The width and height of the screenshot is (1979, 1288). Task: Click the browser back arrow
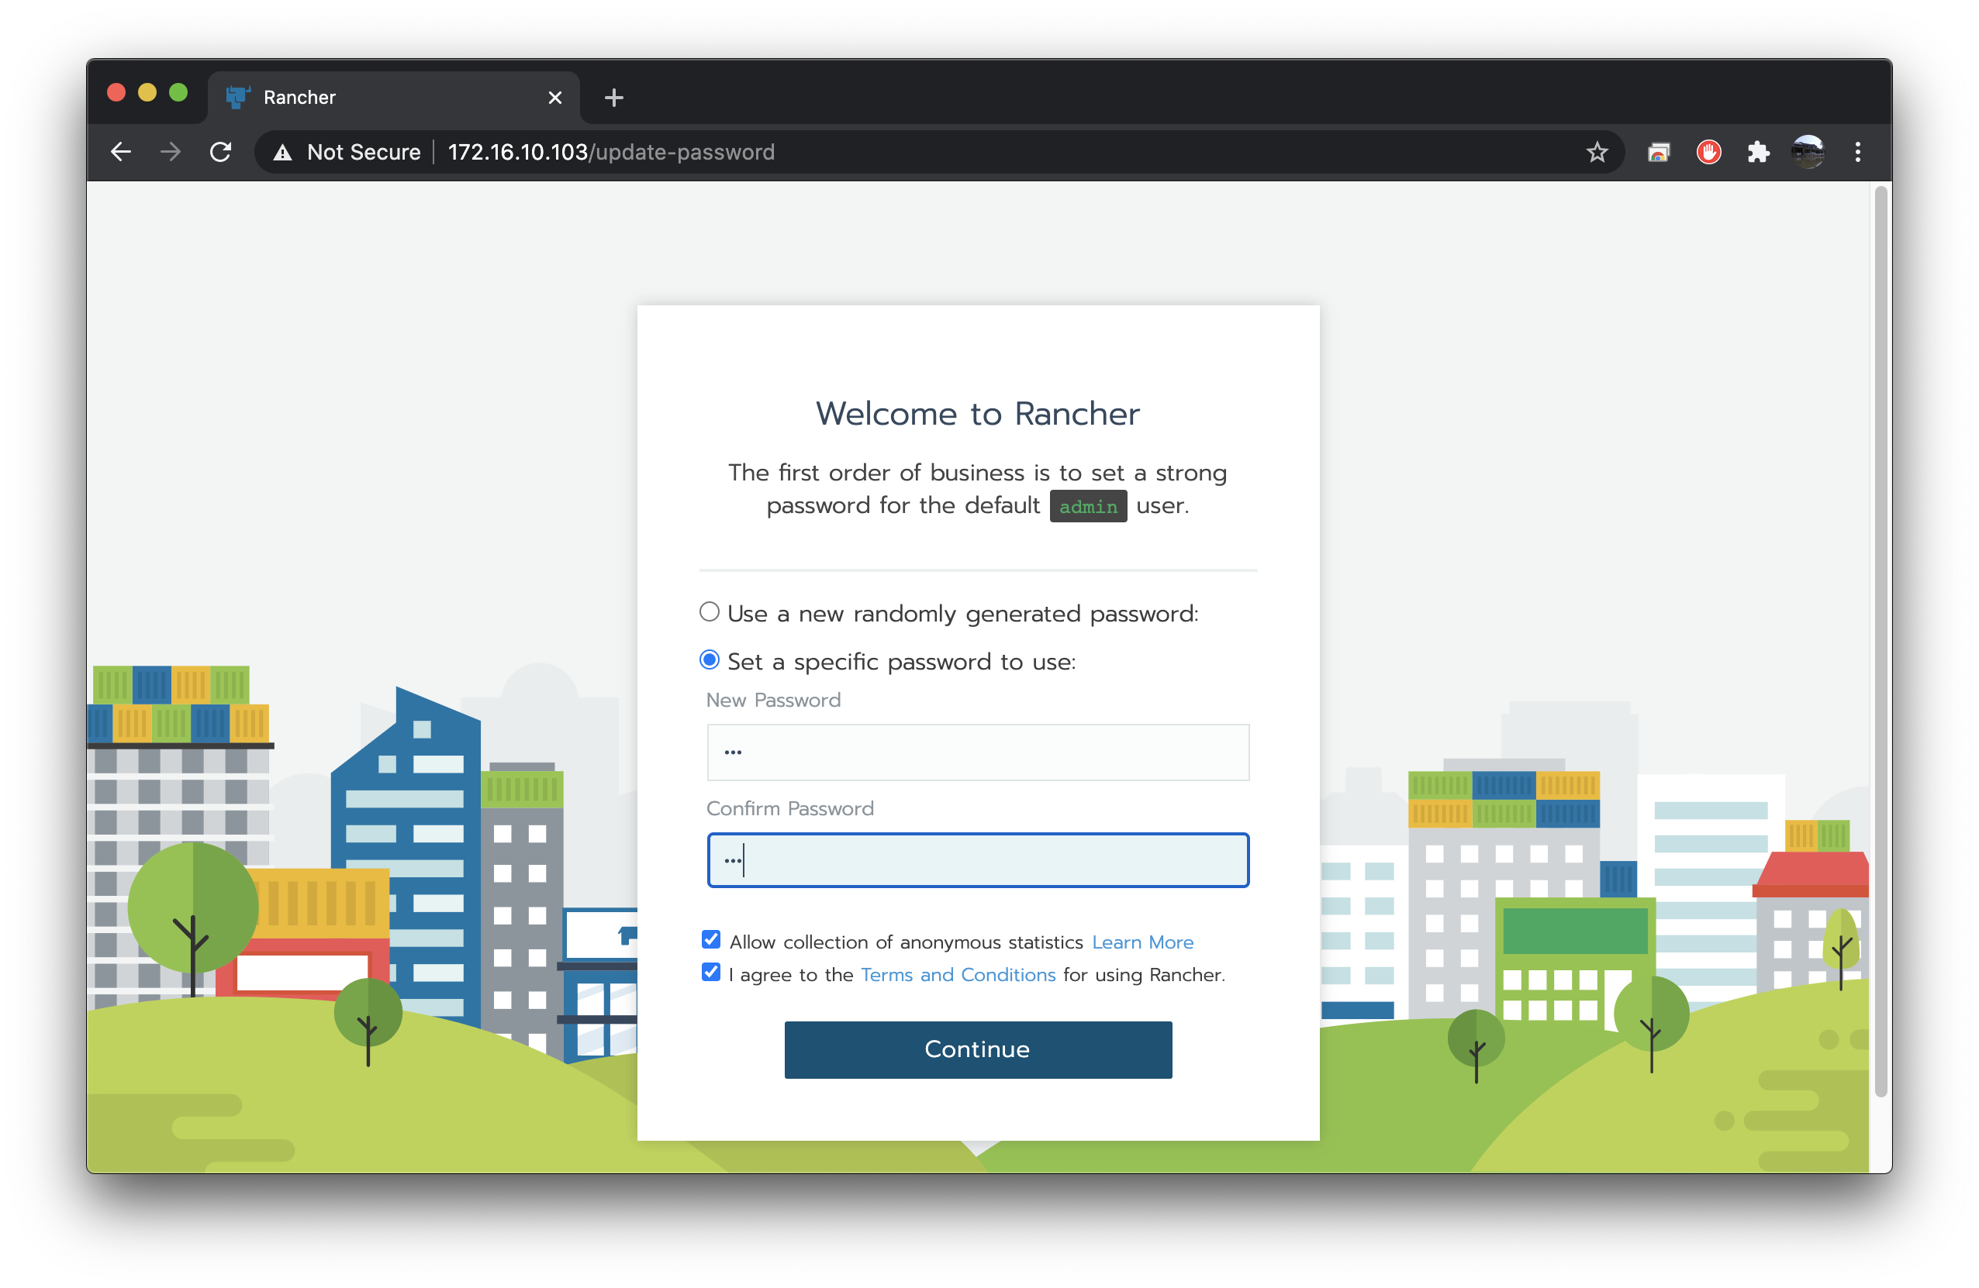[122, 152]
